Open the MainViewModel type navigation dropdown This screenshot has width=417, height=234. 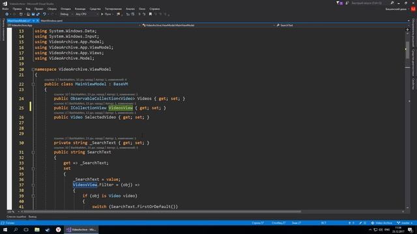208,25
